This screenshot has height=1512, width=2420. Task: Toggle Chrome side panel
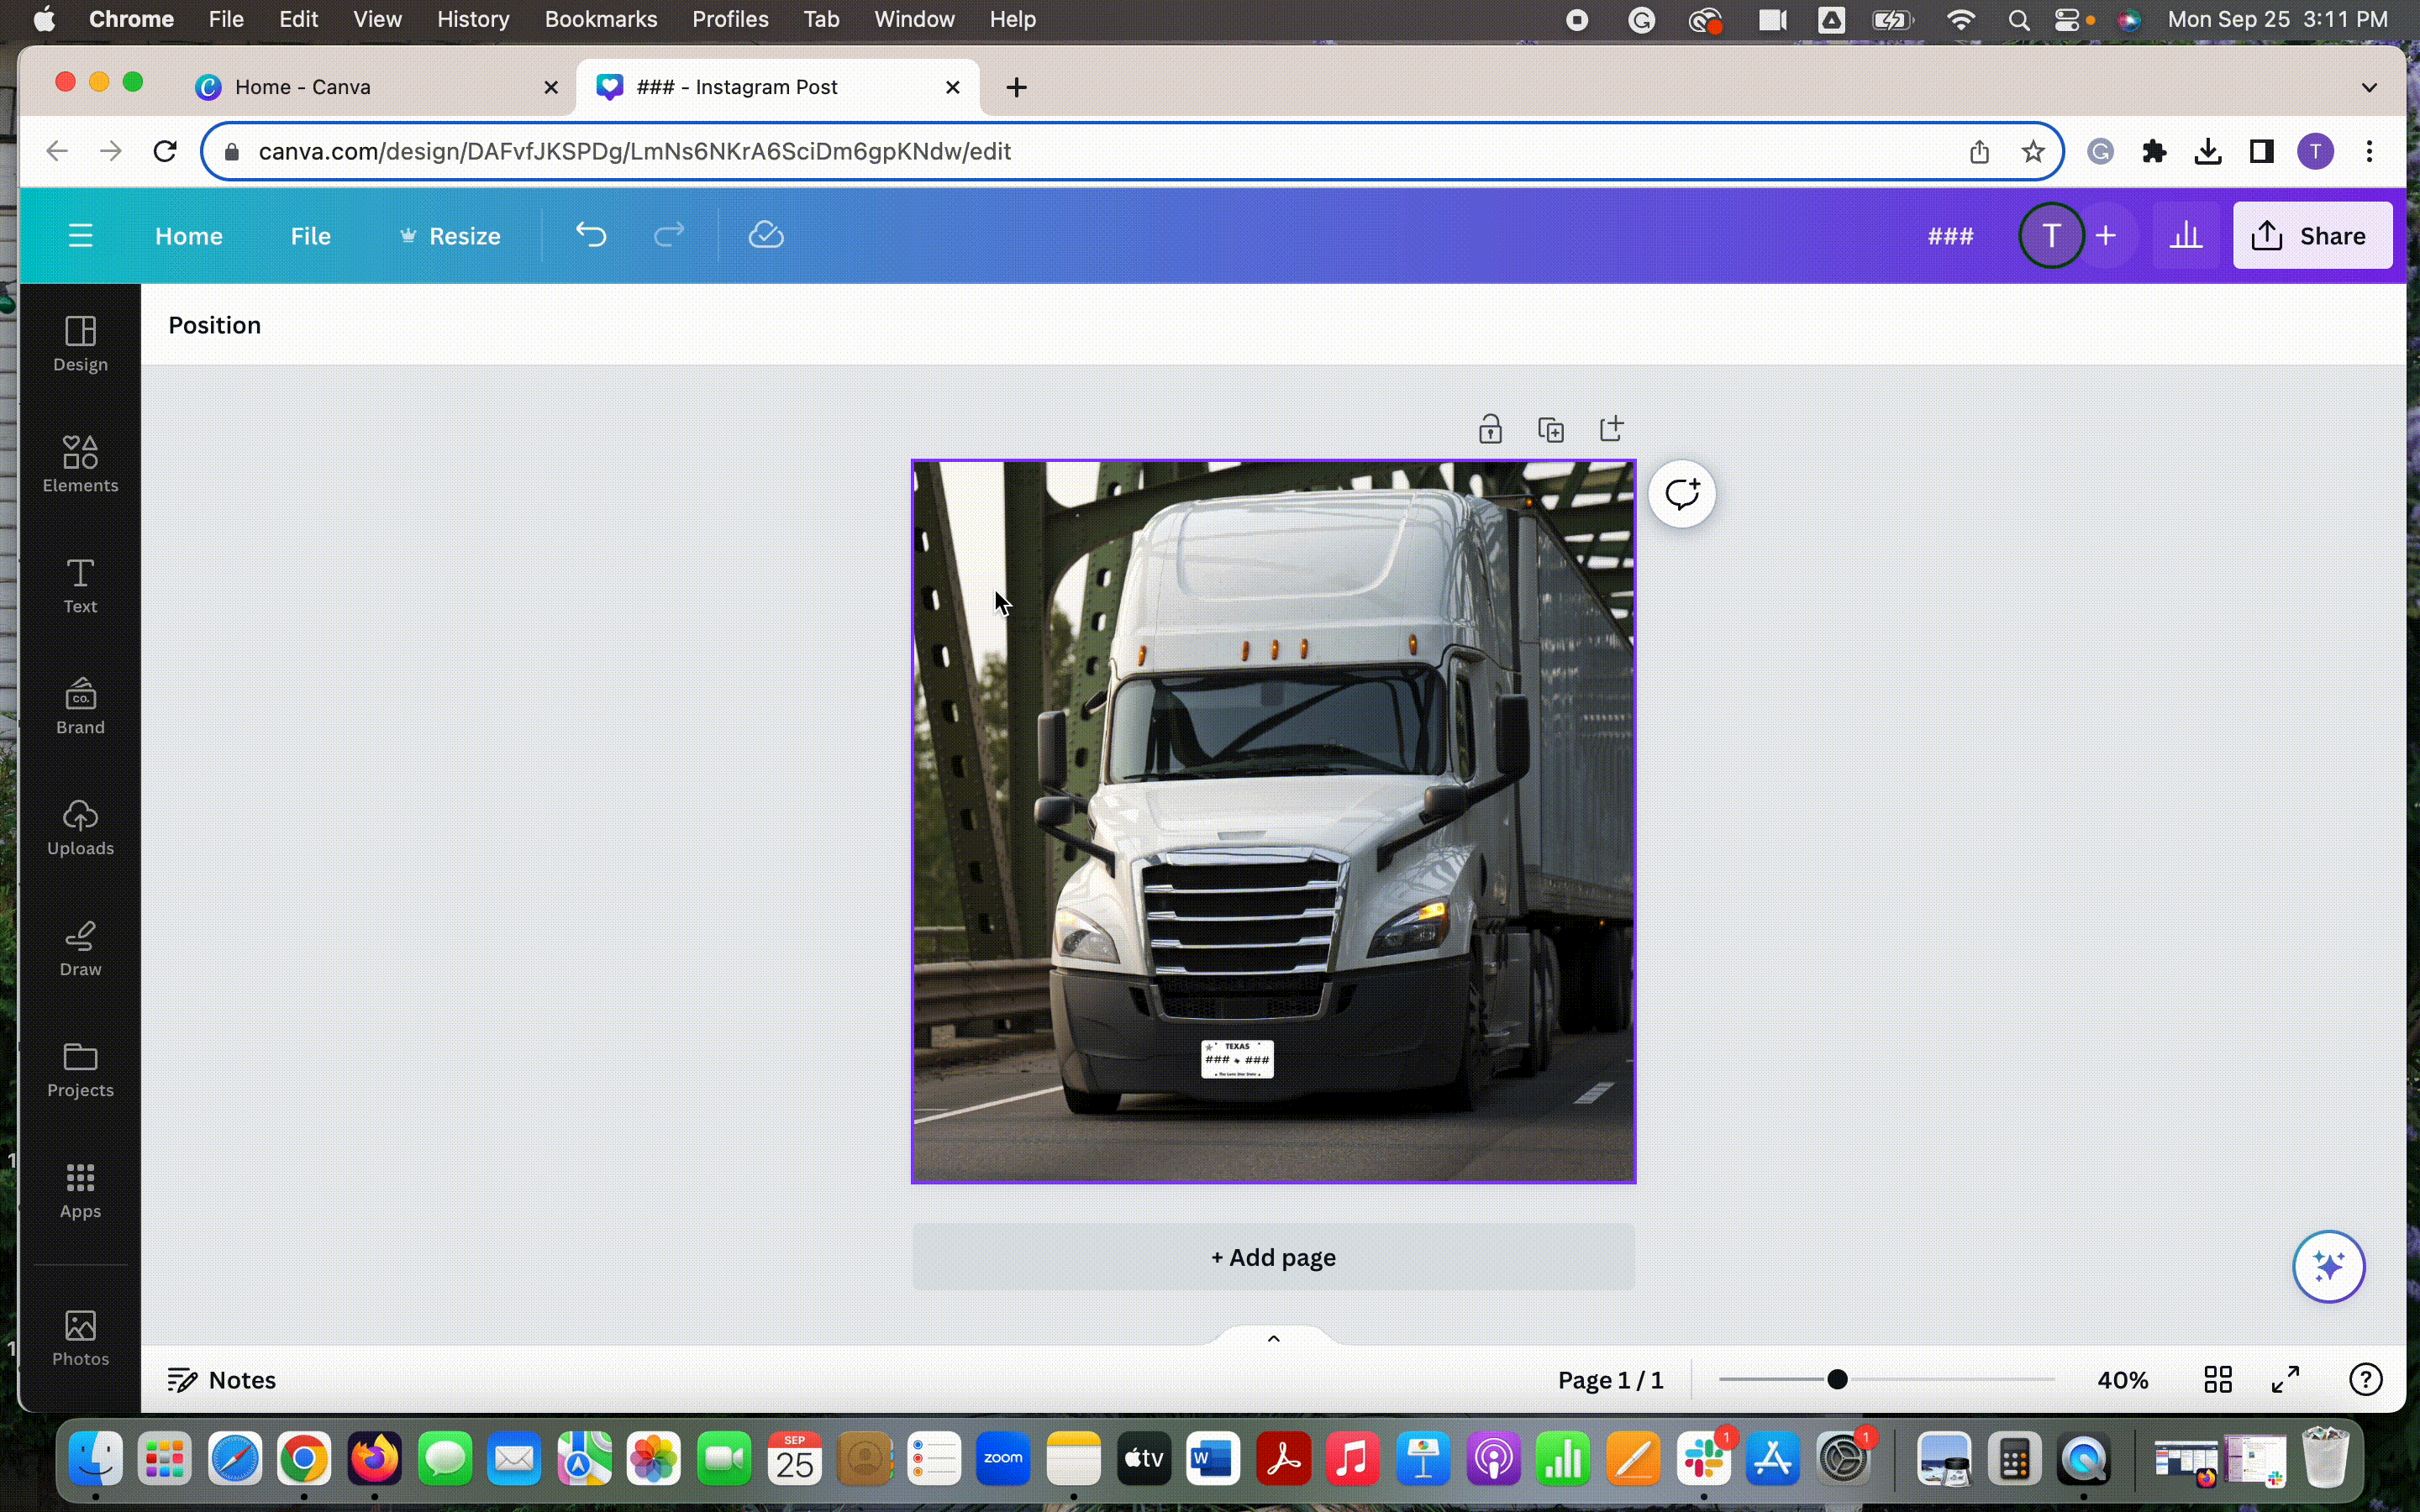click(2261, 151)
